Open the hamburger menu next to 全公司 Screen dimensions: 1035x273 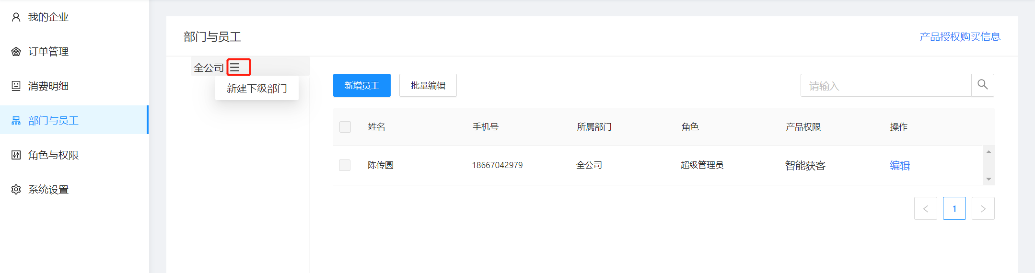235,68
